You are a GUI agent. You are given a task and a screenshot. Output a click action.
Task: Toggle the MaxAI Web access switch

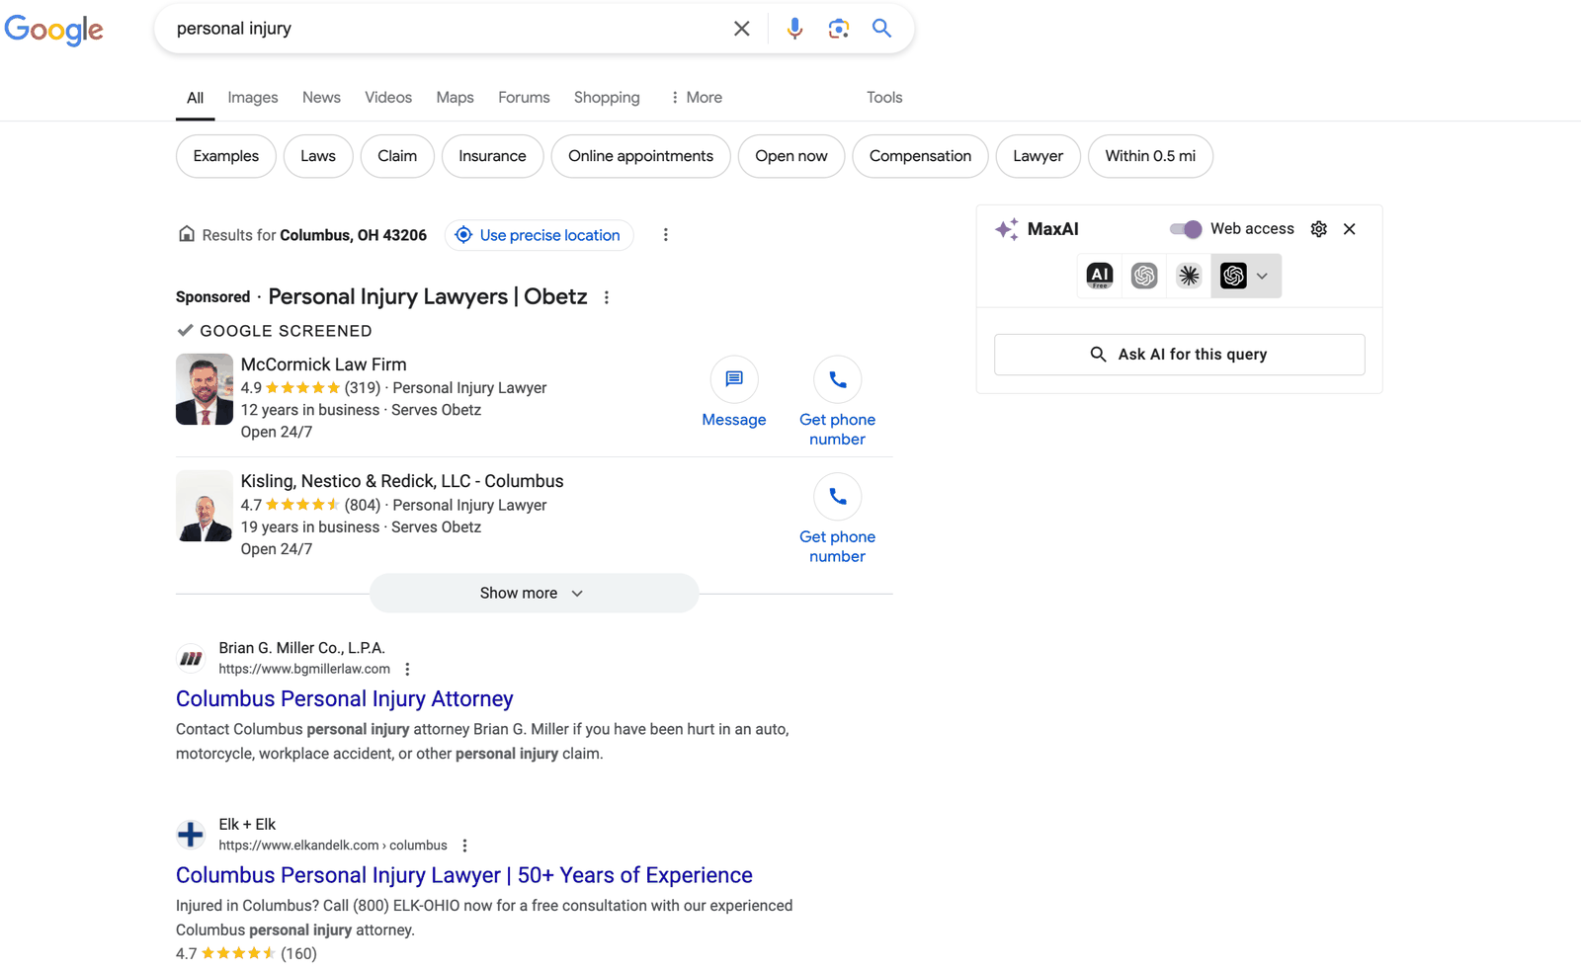(x=1186, y=229)
